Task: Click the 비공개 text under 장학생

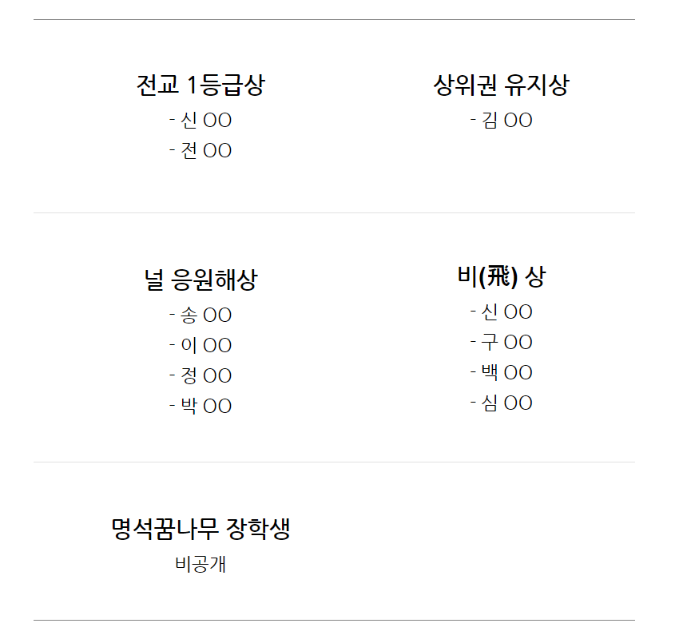Action: (201, 564)
